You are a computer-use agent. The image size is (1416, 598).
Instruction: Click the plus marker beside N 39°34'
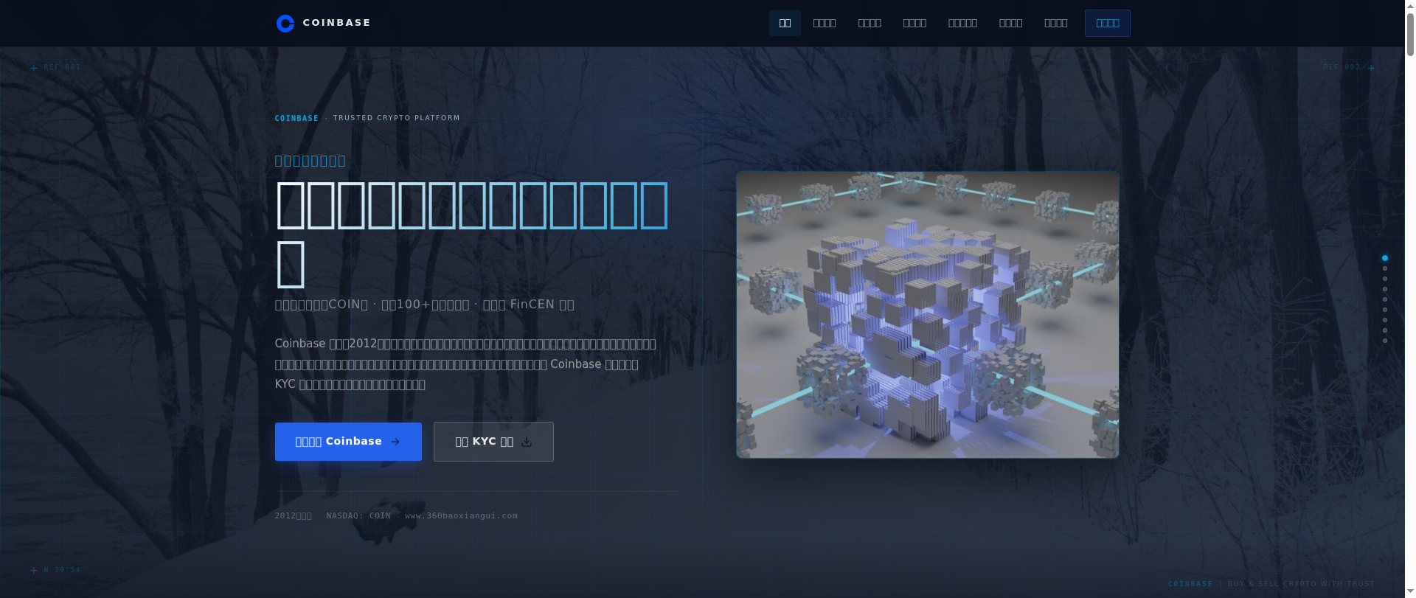[x=33, y=570]
